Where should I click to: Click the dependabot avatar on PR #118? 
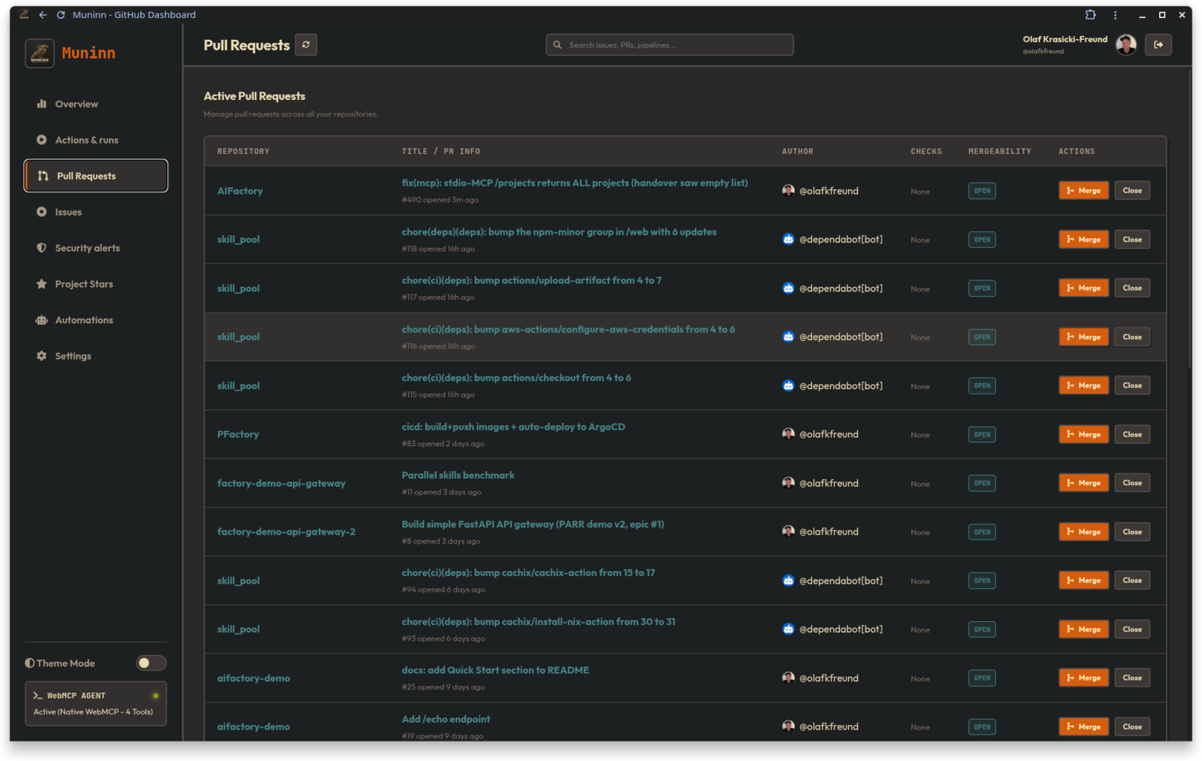click(788, 239)
